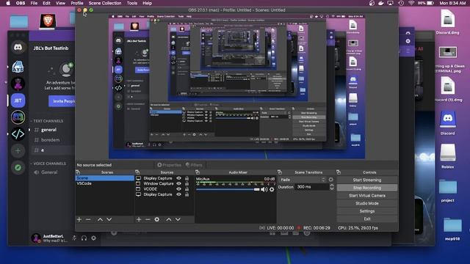Pop out the Controls dock panel
Image resolution: width=470 pixels, height=264 pixels.
[339, 172]
